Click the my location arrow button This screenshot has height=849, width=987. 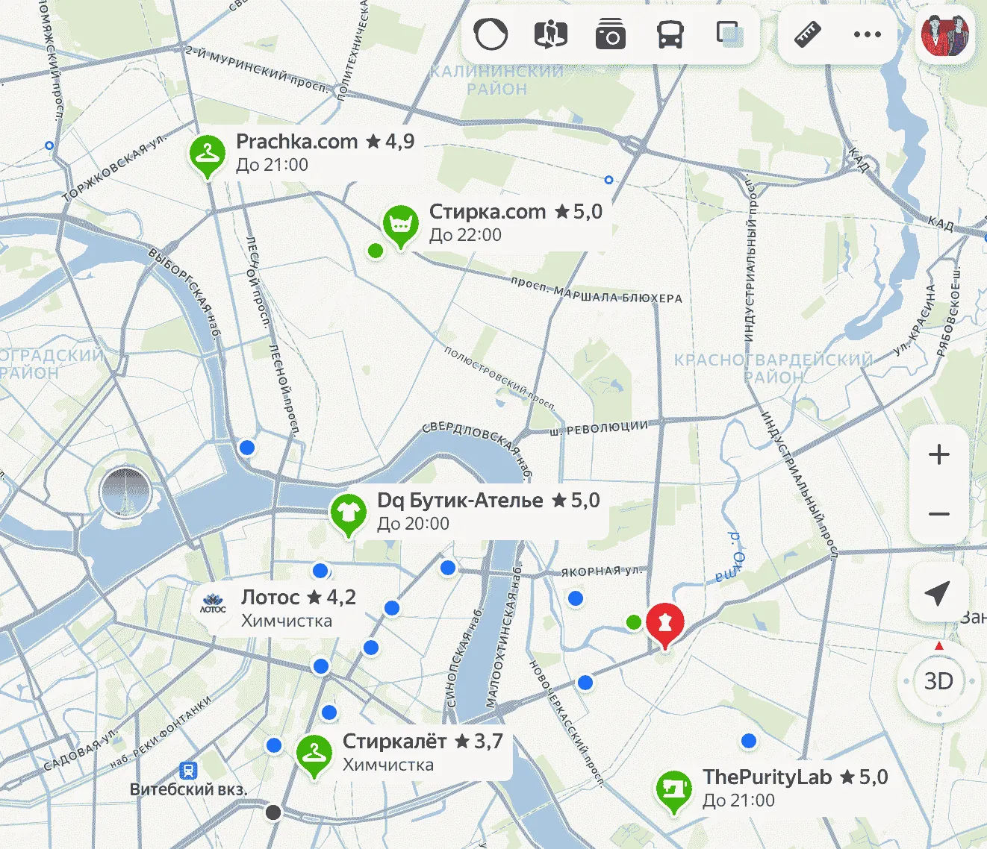(x=938, y=593)
